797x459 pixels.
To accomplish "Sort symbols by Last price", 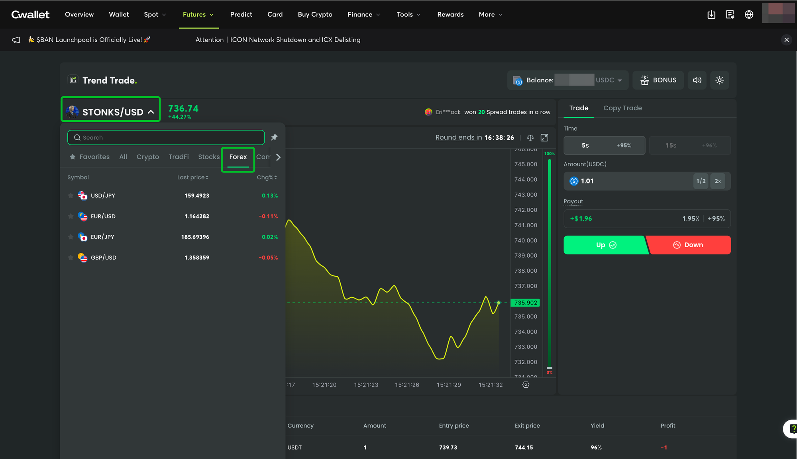I will tap(193, 178).
